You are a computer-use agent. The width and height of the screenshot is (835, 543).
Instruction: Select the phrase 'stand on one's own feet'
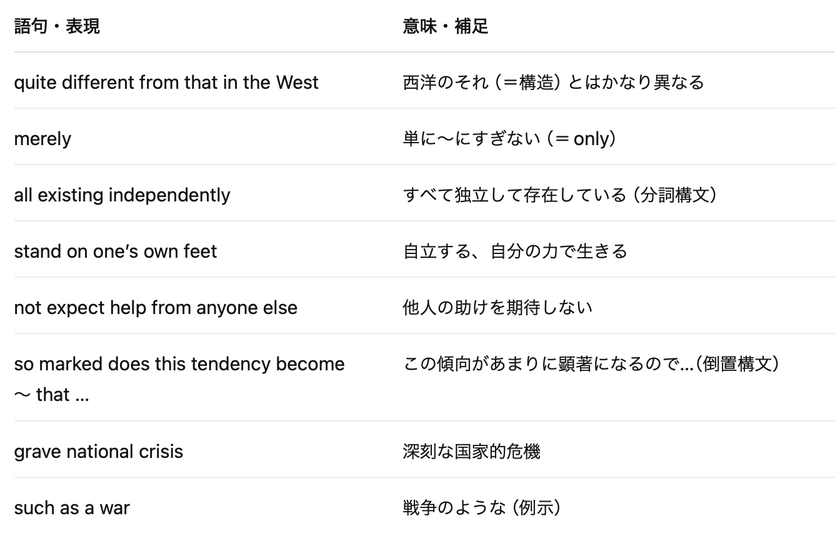point(116,251)
